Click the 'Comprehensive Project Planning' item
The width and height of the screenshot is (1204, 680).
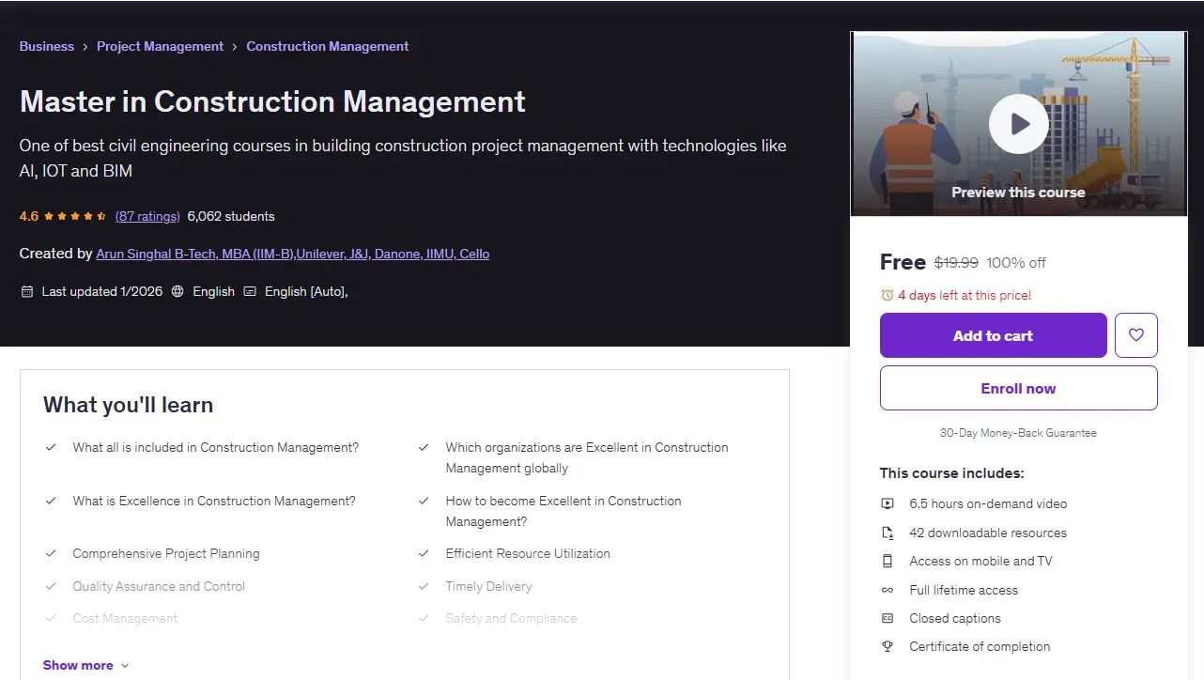click(166, 553)
